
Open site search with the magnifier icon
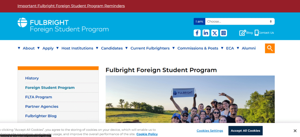270,48
